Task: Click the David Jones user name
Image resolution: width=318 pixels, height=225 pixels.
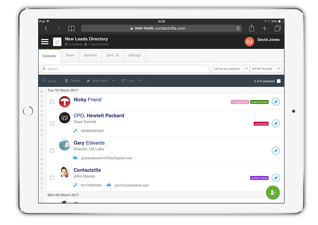Action: click(x=268, y=40)
